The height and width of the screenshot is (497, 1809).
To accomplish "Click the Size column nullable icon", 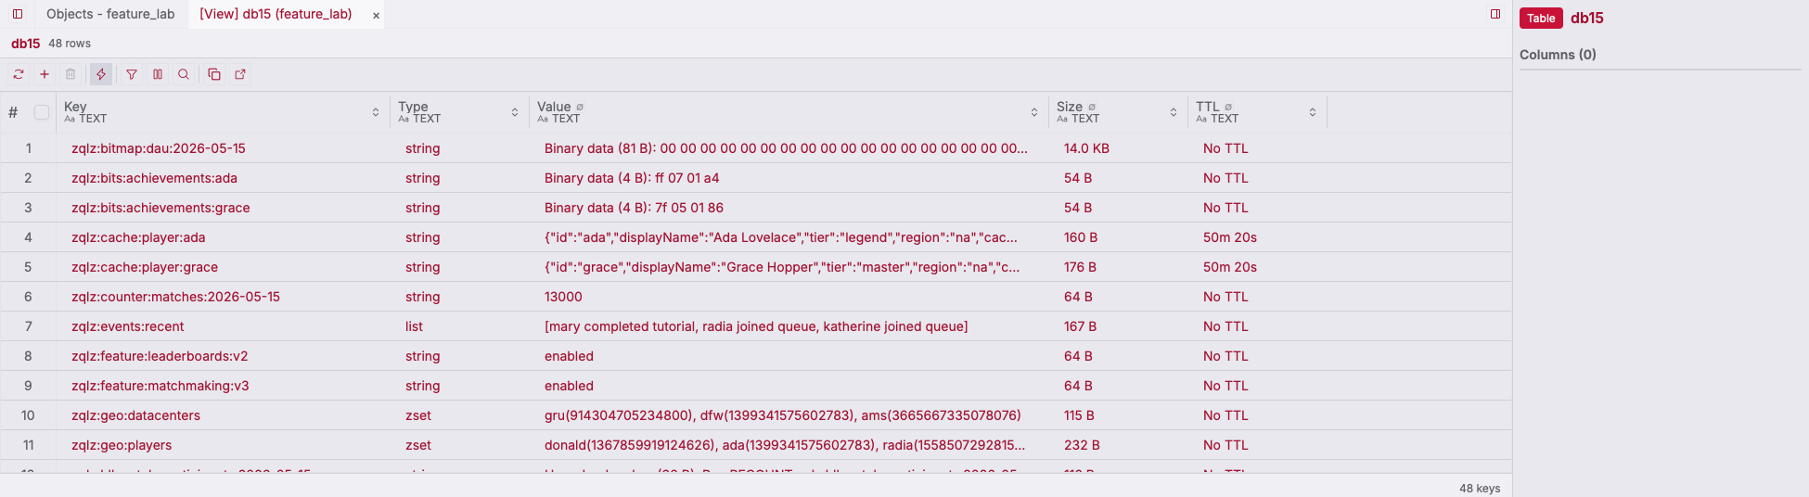I will point(1092,107).
